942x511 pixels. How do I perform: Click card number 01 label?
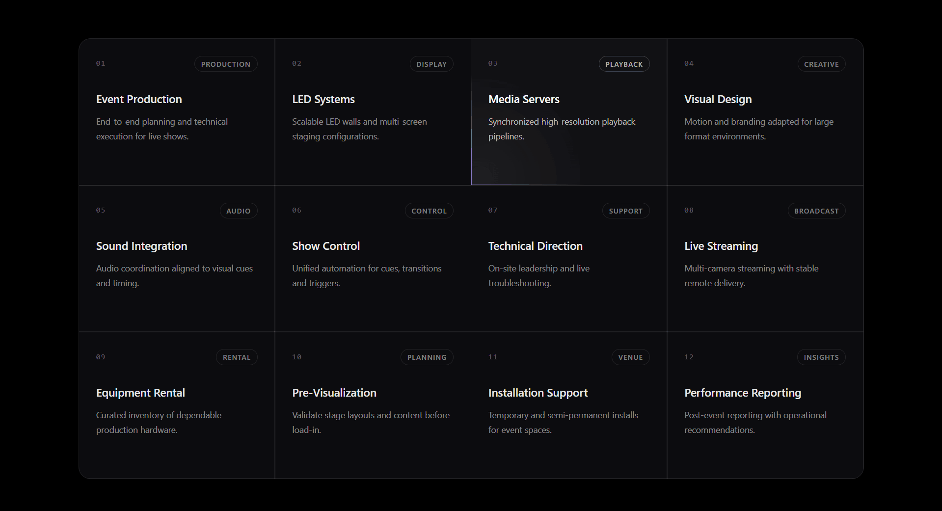click(101, 63)
